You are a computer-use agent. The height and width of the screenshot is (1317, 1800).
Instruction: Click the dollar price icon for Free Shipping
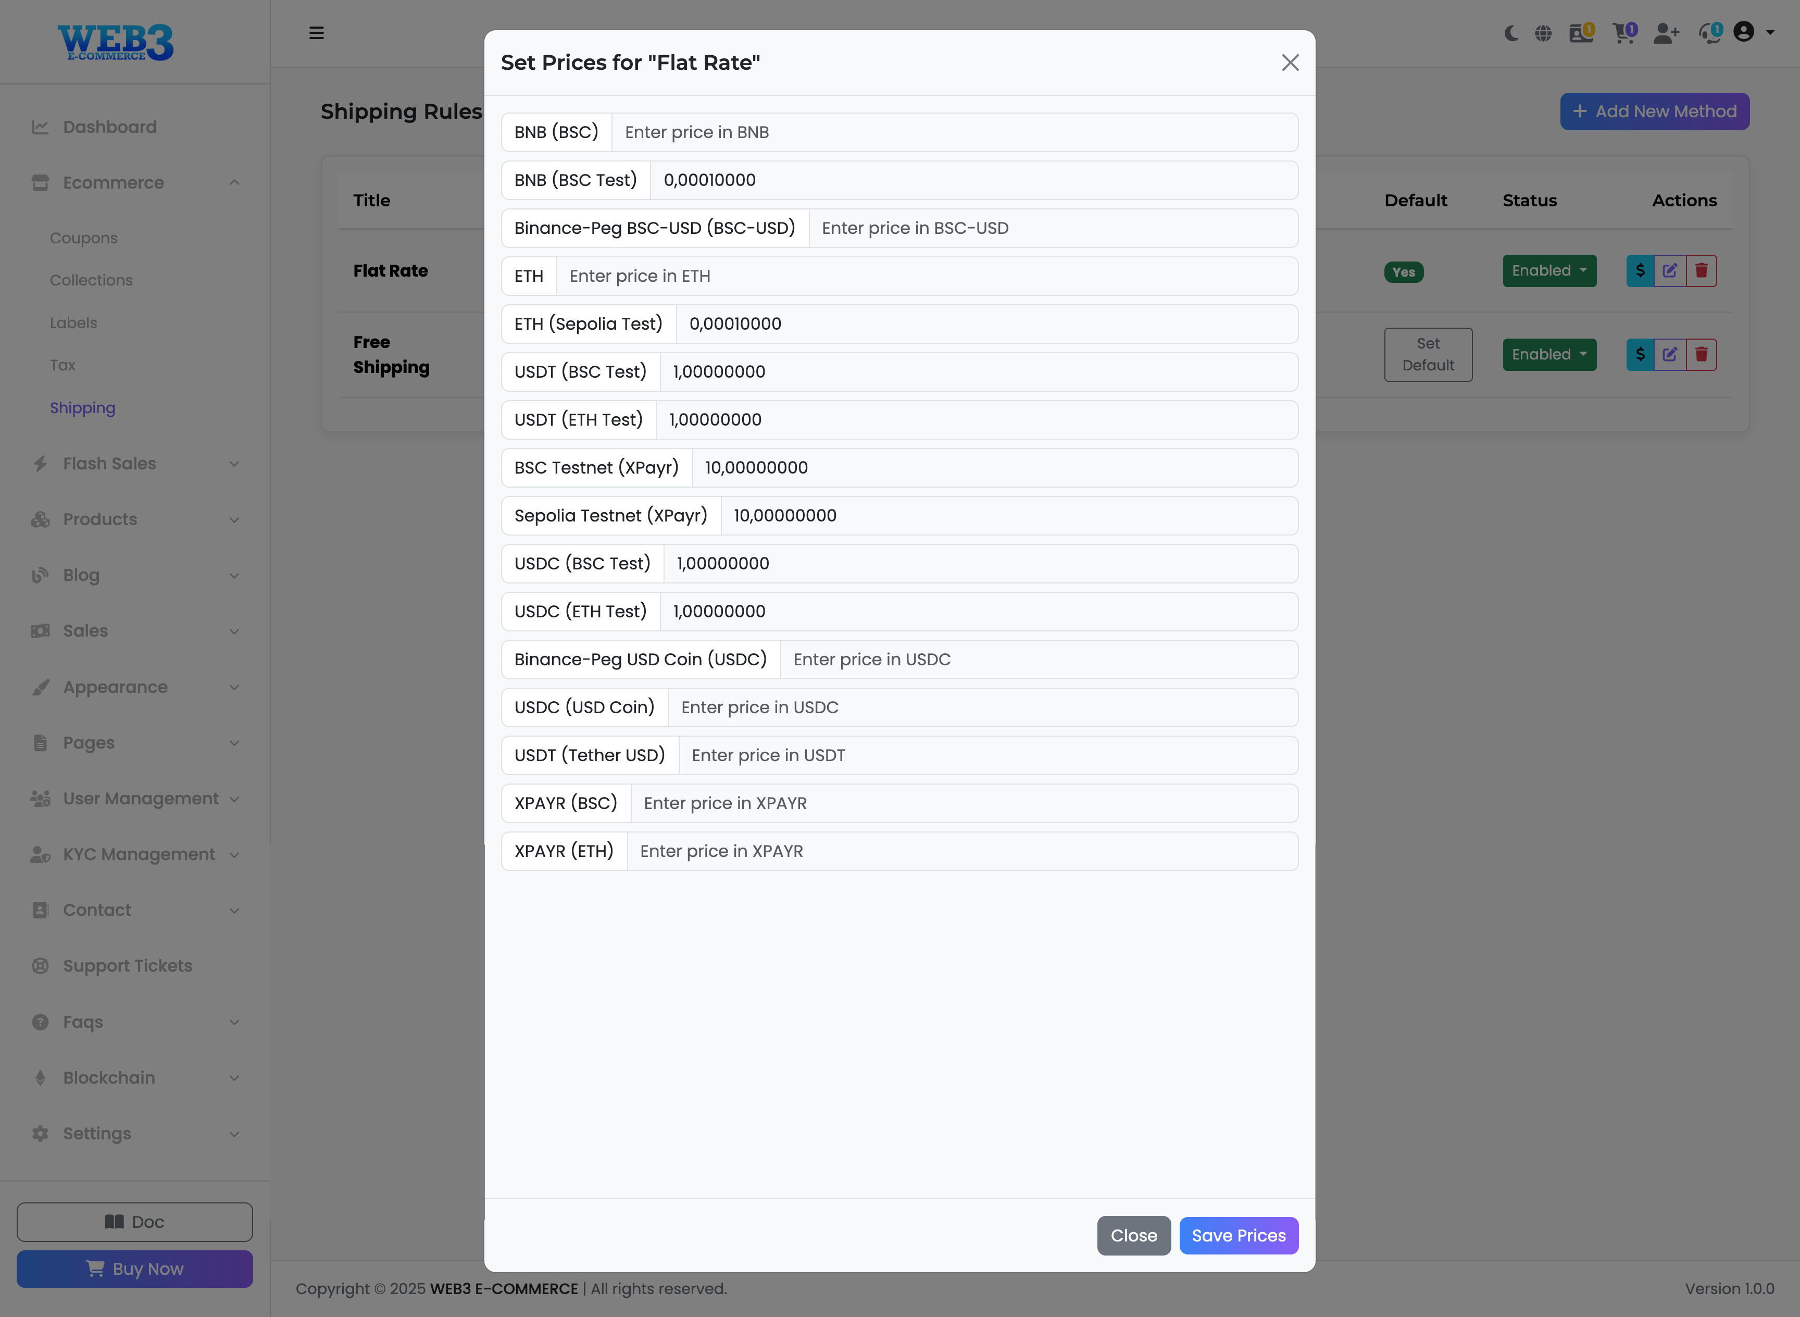1640,355
